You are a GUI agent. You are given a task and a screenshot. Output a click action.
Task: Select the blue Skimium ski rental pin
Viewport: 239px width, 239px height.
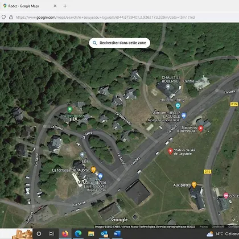[184, 116]
